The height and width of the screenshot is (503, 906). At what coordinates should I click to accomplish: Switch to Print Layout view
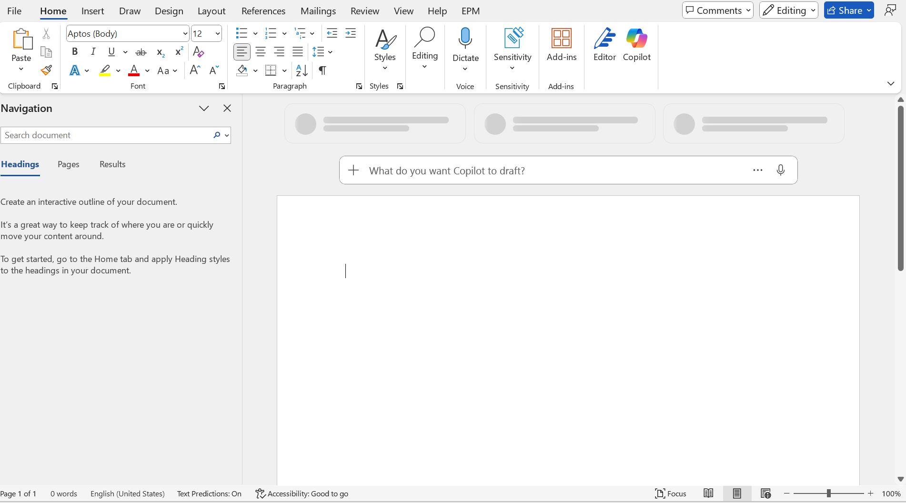pyautogui.click(x=737, y=493)
